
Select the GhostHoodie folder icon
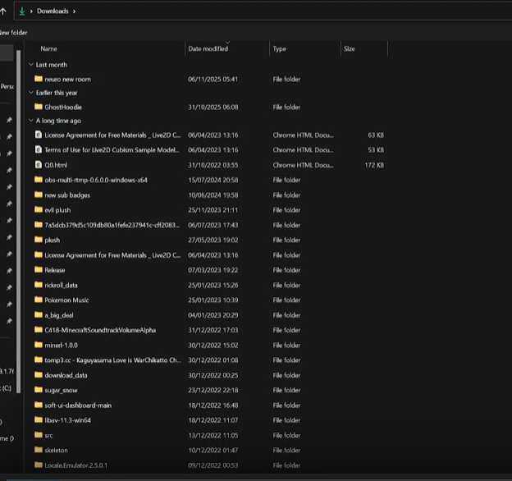pos(38,107)
